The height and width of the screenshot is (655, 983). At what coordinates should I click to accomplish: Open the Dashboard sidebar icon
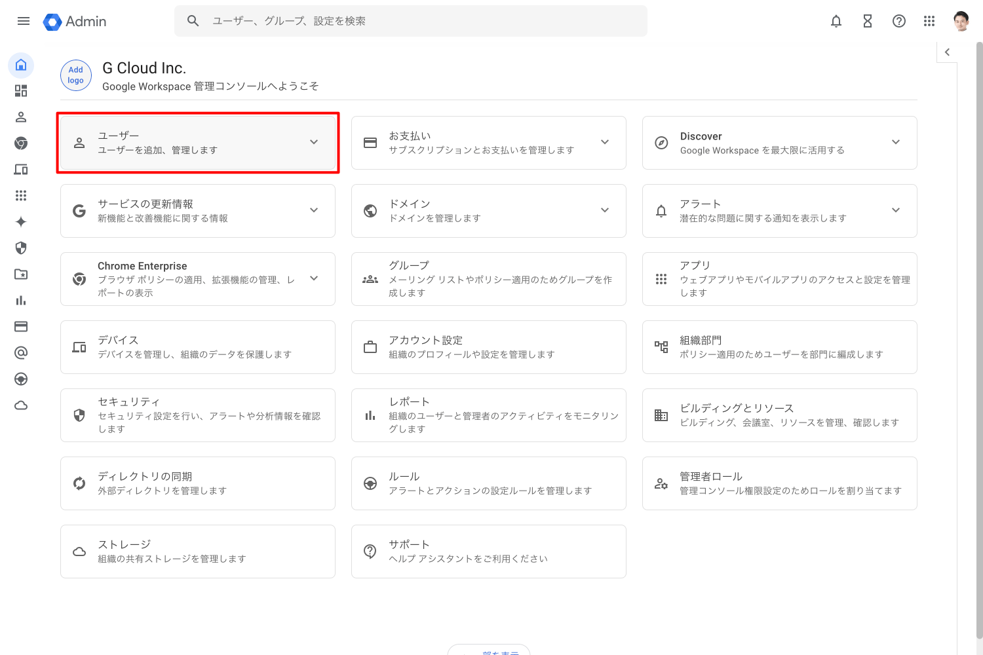(x=21, y=91)
